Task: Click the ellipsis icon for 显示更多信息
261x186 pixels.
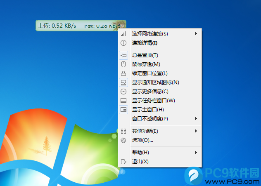Action: coord(123,92)
